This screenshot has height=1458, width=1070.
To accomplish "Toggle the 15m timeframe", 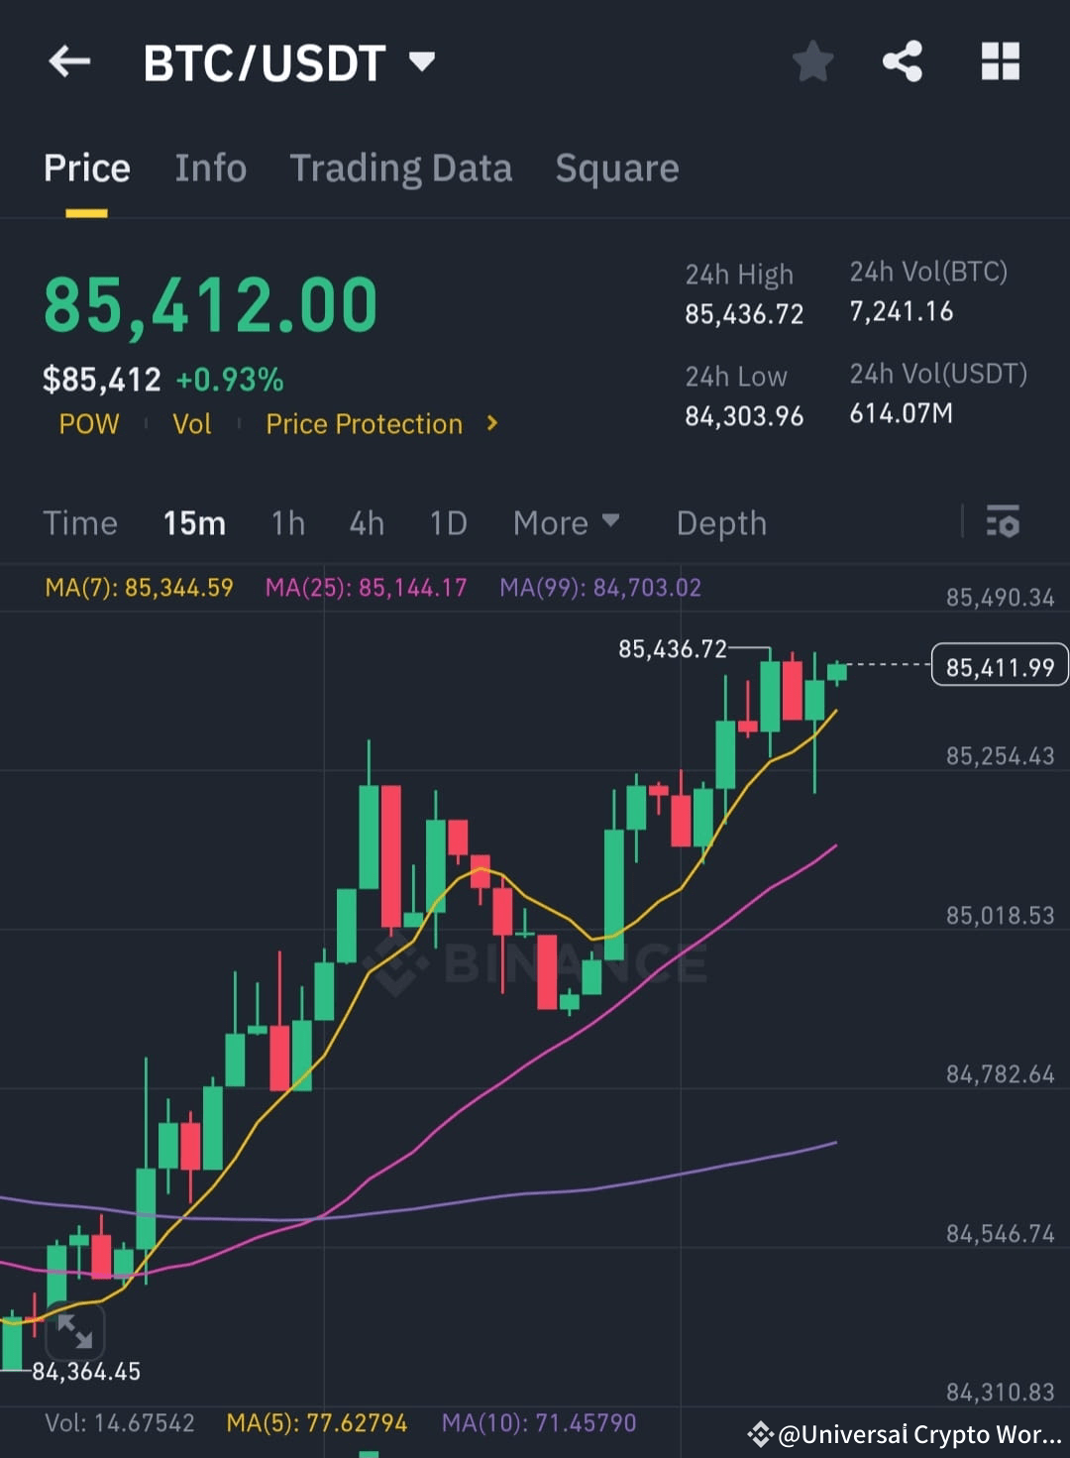I will pos(194,522).
